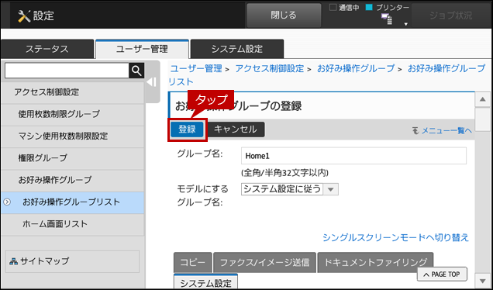Switch to the ステータス tab

point(47,49)
